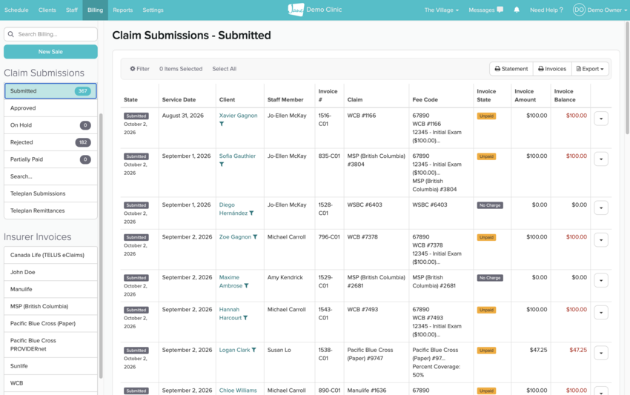This screenshot has height=395, width=630.
Task: Go to Staff tab
Action: pos(71,10)
